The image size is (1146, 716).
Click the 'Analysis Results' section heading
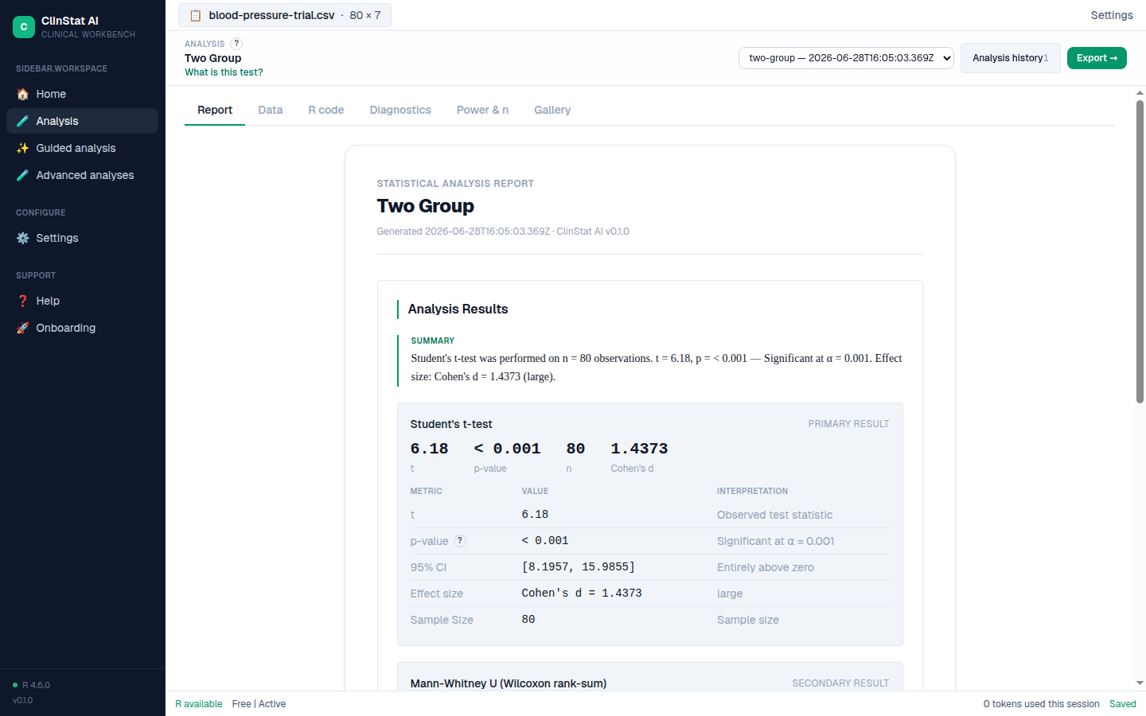[458, 309]
